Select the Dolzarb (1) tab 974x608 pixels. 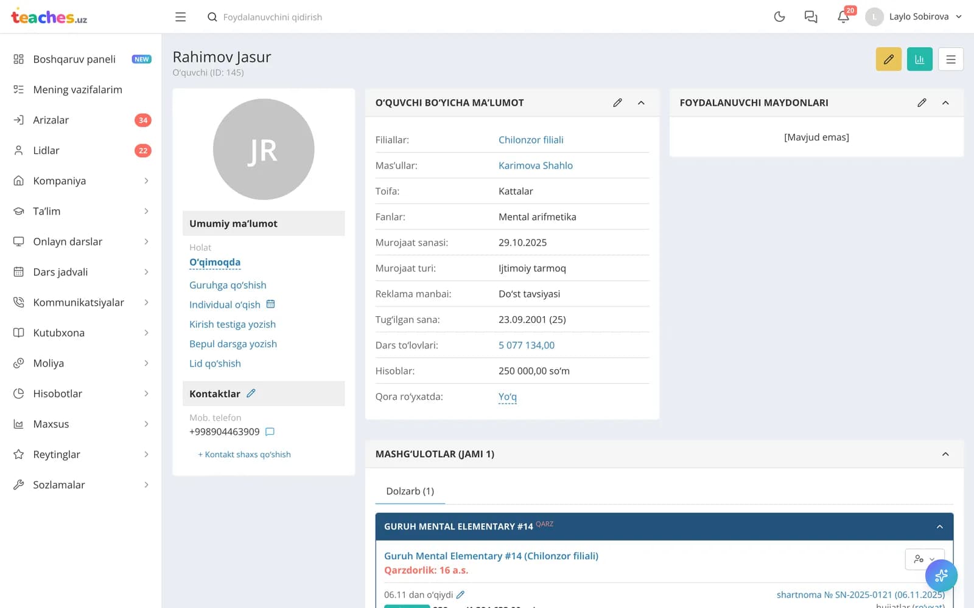(x=410, y=491)
